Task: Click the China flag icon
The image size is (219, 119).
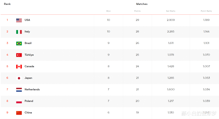Action: [x=19, y=113]
